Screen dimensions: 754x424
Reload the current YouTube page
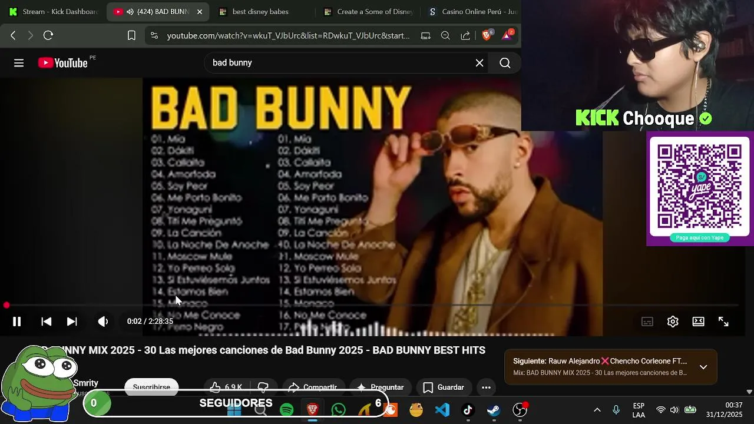(x=48, y=35)
